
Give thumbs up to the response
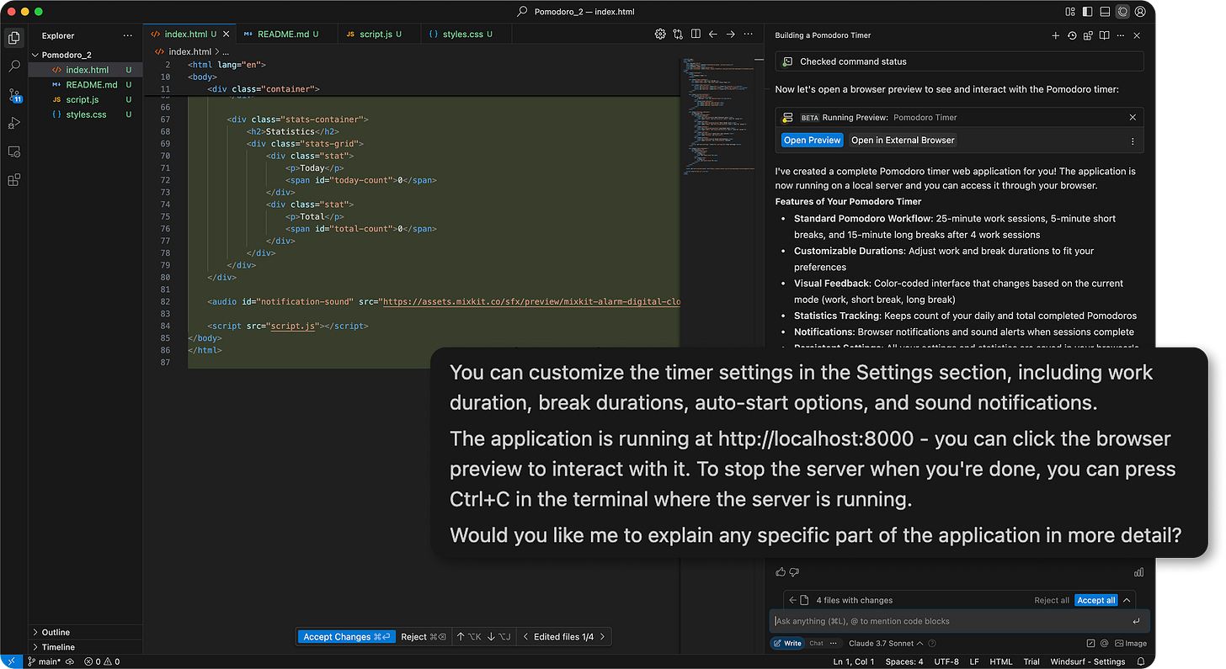781,572
